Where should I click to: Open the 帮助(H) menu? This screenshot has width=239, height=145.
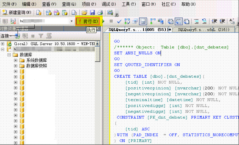(x=188, y=4)
